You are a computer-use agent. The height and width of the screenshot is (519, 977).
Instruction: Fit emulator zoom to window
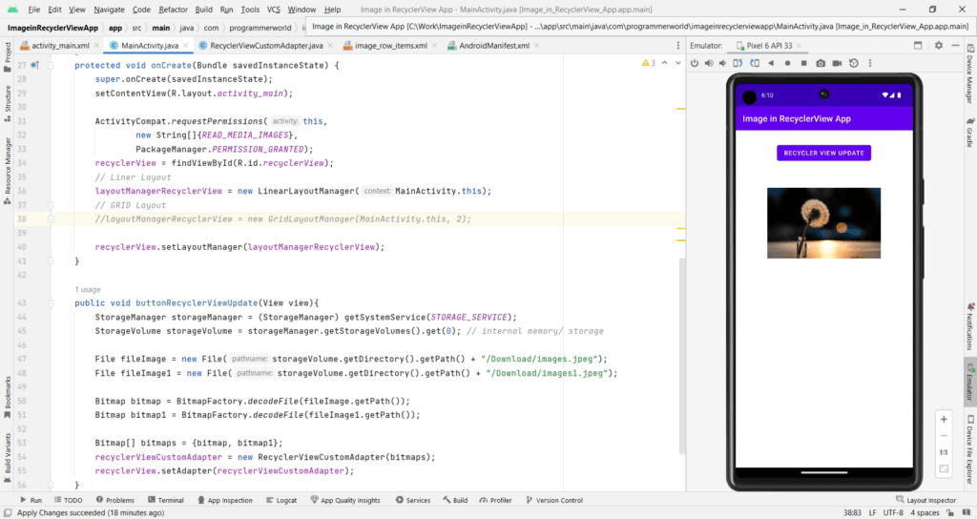tap(944, 468)
